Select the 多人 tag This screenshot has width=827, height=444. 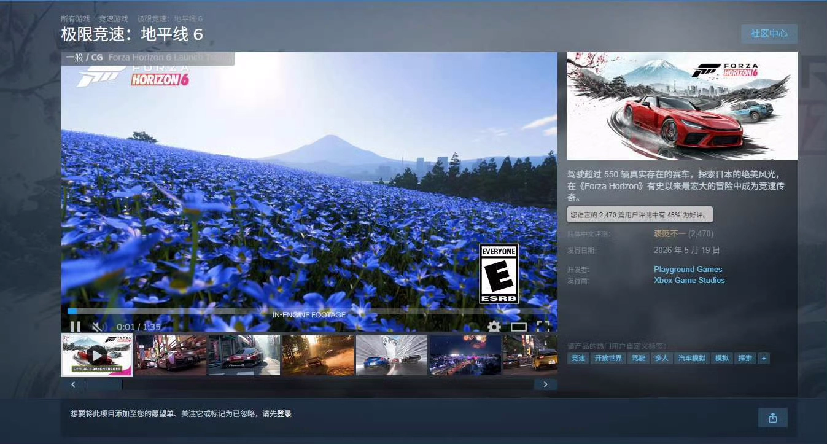pyautogui.click(x=662, y=358)
